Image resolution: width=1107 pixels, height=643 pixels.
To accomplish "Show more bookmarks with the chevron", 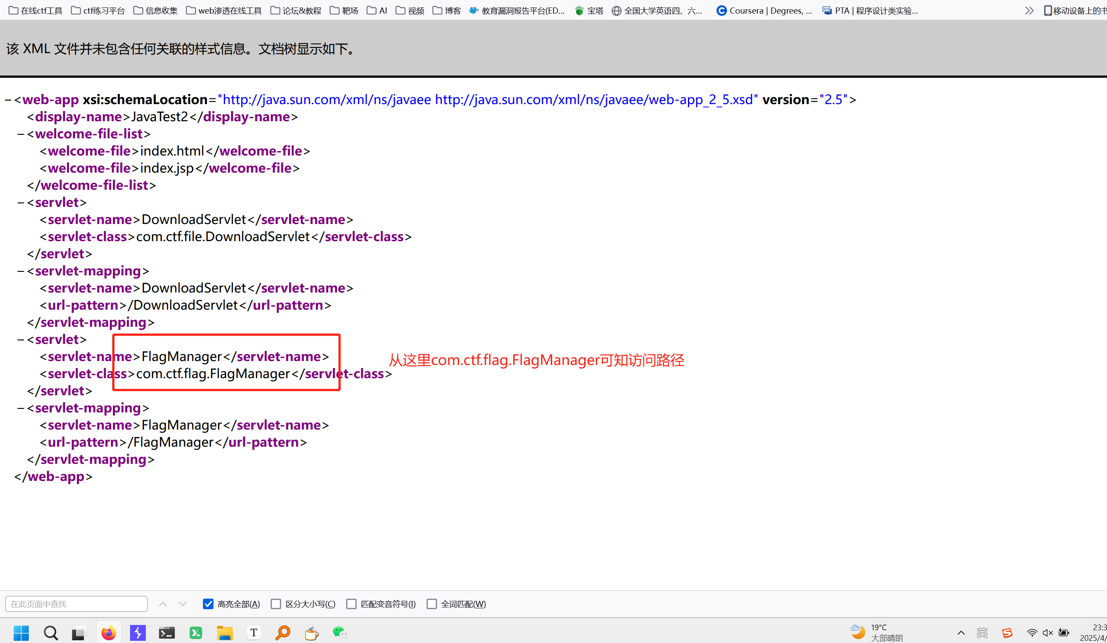I will pyautogui.click(x=1029, y=11).
